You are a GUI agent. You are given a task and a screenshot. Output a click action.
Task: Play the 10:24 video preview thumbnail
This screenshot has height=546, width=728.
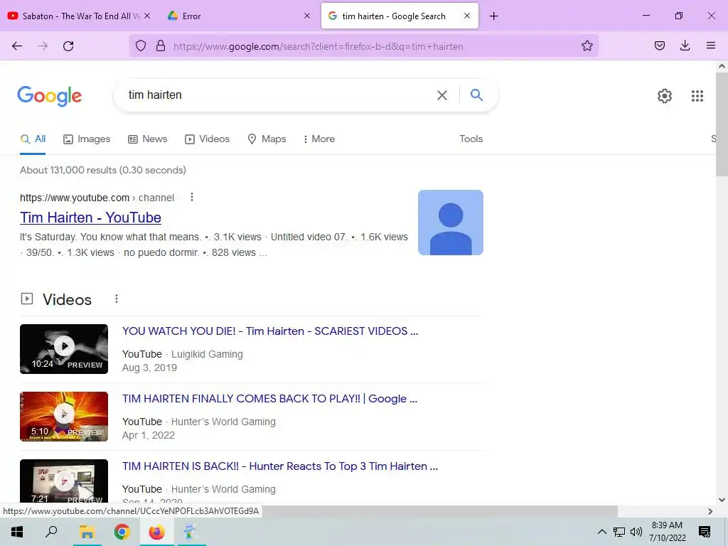64,348
